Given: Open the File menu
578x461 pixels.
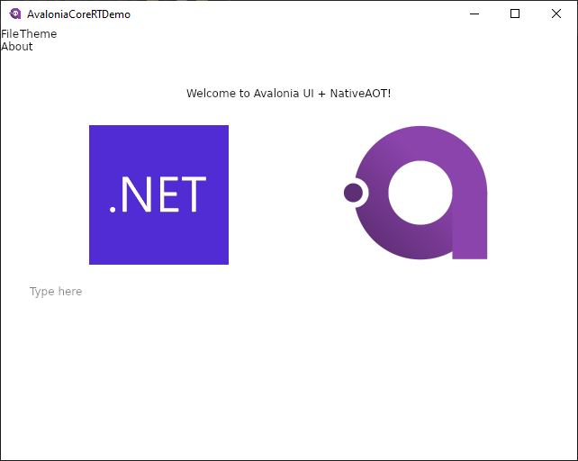Looking at the screenshot, I should (x=10, y=34).
